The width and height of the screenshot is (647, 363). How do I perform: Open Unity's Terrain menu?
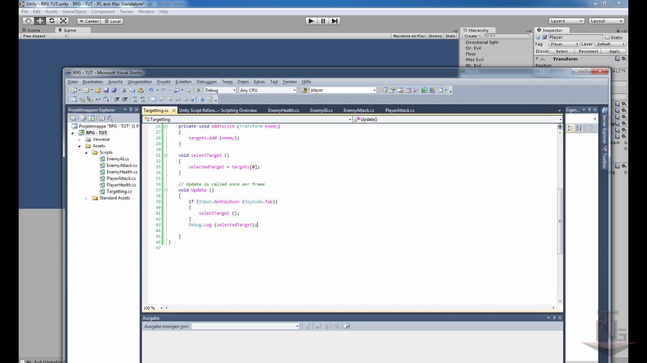(x=126, y=12)
